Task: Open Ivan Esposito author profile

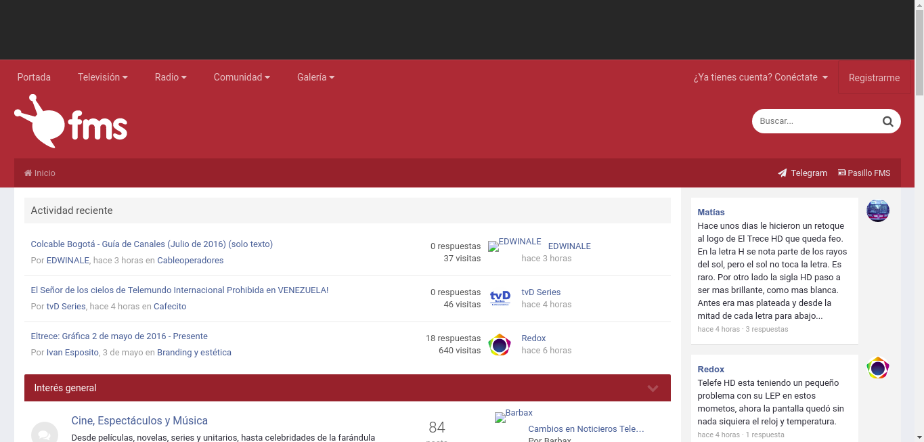Action: (72, 353)
